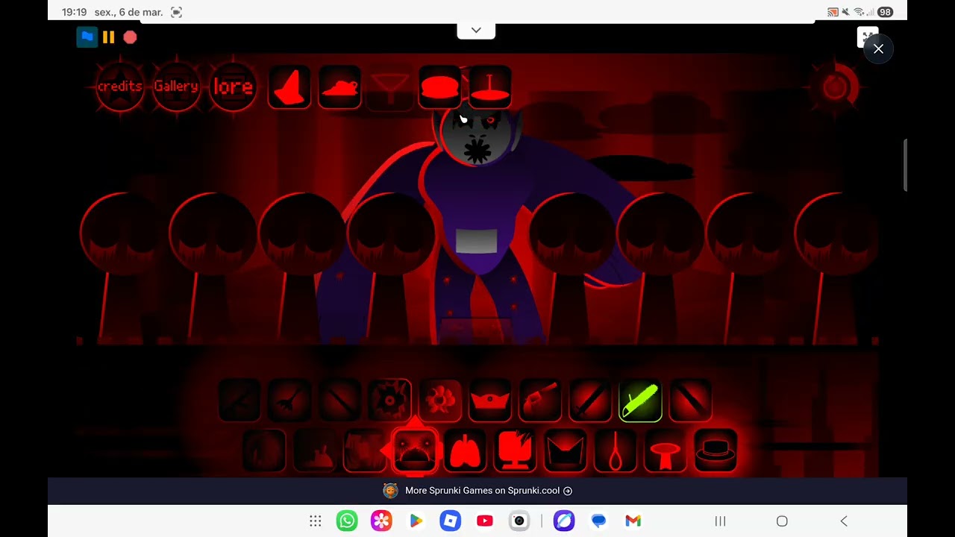Pick the flower sound icon
This screenshot has width=955, height=537.
click(x=439, y=401)
